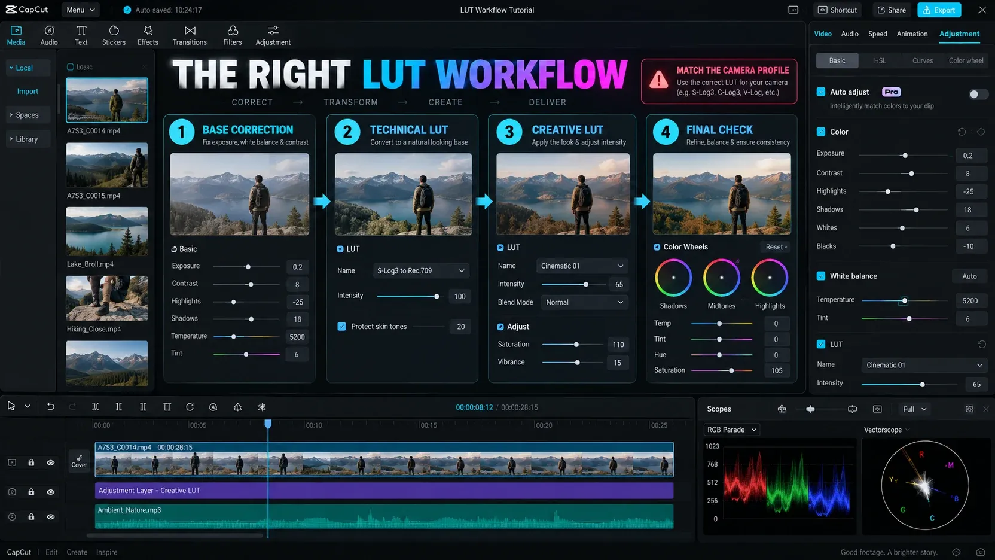995x560 pixels.
Task: Hide the Adjustment Layer track
Action: 51,492
